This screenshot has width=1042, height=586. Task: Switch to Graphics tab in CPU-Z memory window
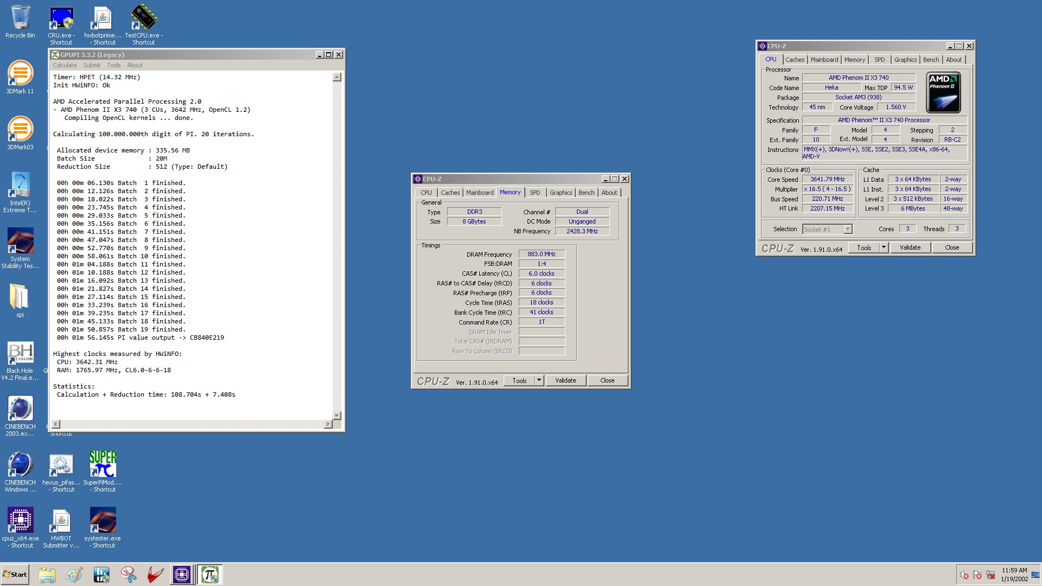click(561, 193)
